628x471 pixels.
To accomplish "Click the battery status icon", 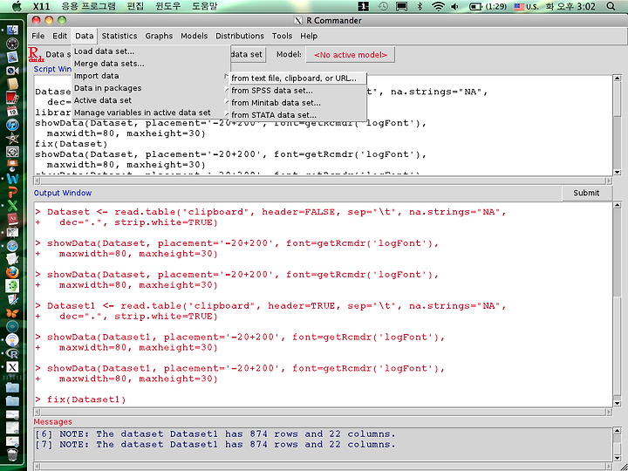I will coord(475,6).
